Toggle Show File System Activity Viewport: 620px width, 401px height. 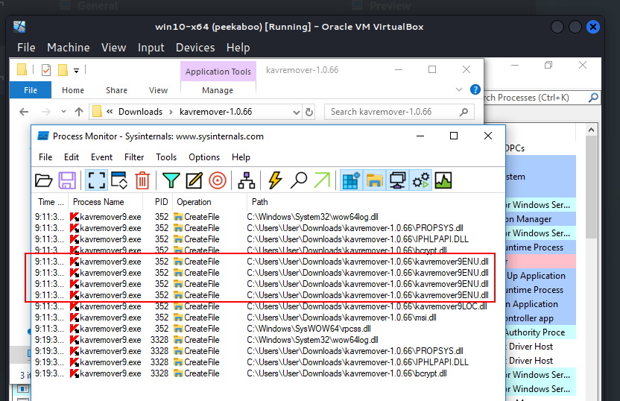[374, 180]
